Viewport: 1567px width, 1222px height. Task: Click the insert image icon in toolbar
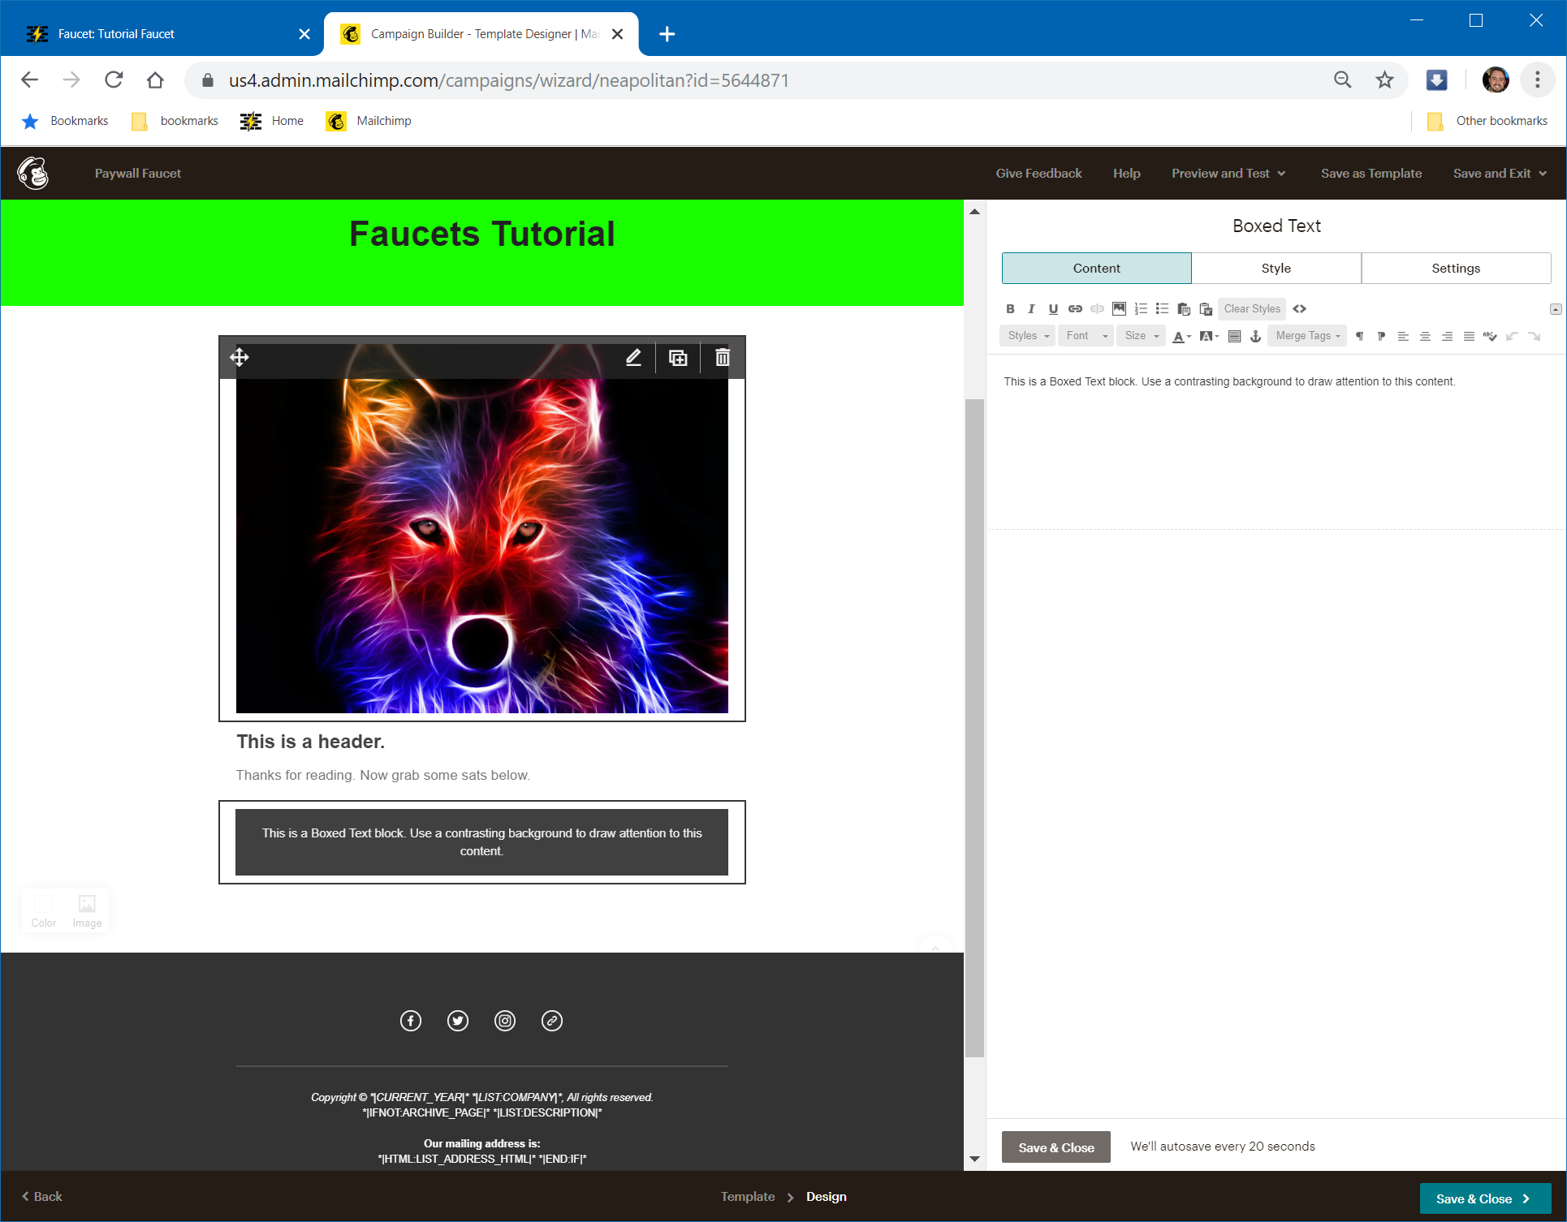1119,309
